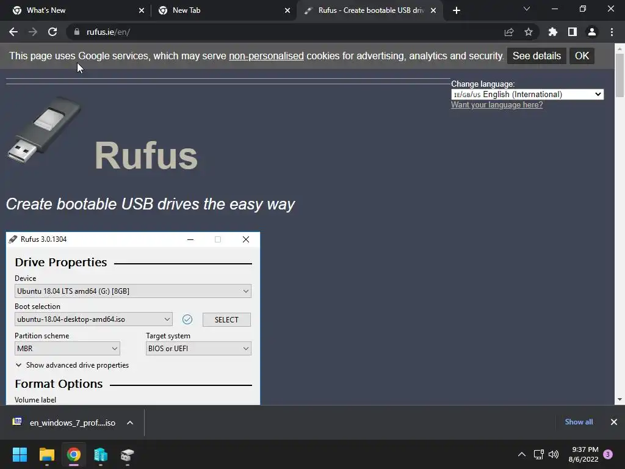This screenshot has height=469, width=625.
Task: Click the Rufus USB drive logo
Action: [44, 129]
